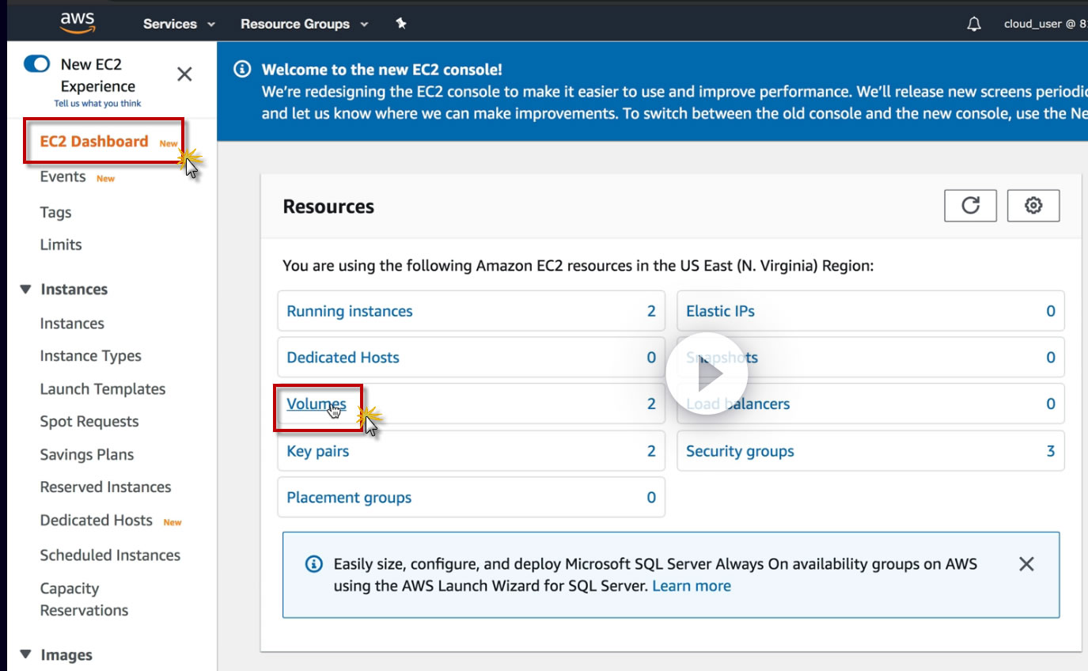Toggle the New EC2 Experience switch

(37, 64)
